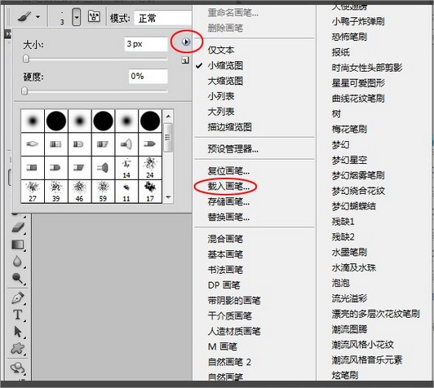
Task: Open 预设管理器 preset manager
Action: pyautogui.click(x=233, y=149)
